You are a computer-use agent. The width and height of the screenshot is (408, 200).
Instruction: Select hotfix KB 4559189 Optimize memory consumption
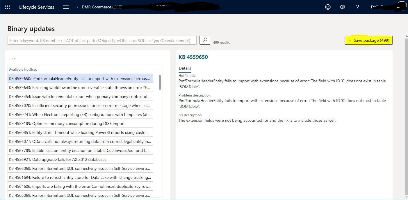(x=80, y=123)
